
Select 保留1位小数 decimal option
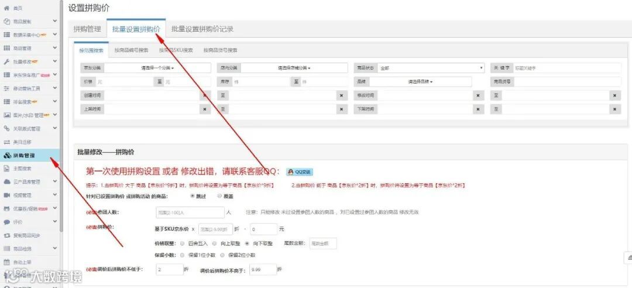pos(182,255)
